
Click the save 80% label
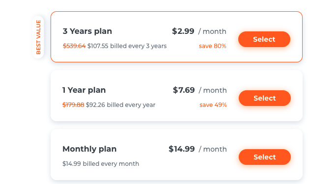[213, 46]
